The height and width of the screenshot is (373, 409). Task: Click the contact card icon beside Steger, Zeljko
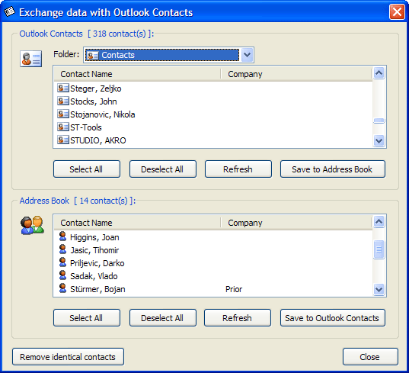(63, 88)
